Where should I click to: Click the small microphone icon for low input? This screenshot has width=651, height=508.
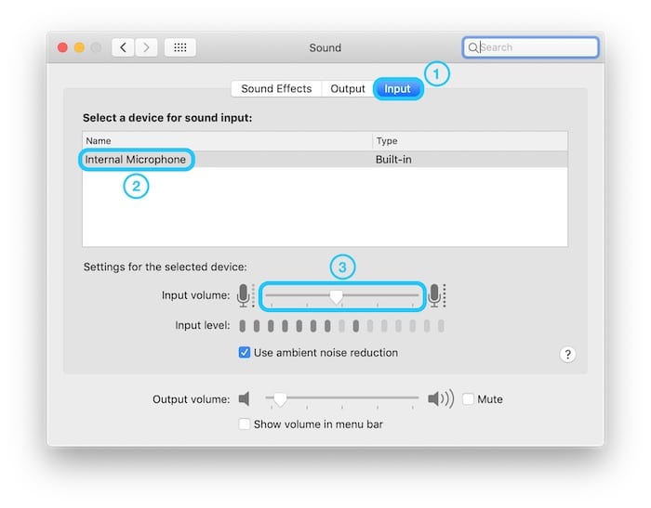[245, 295]
